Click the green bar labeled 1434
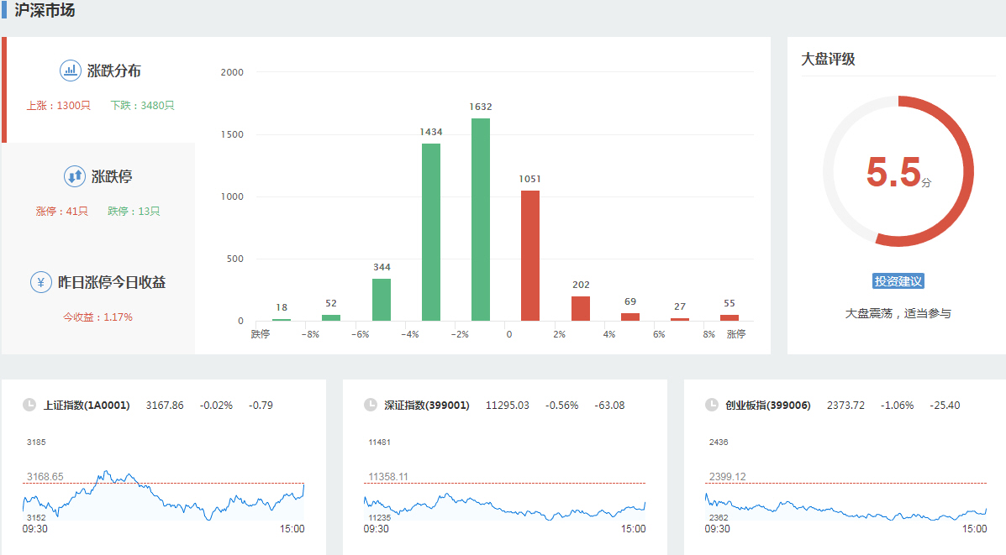The width and height of the screenshot is (1006, 555). point(431,232)
